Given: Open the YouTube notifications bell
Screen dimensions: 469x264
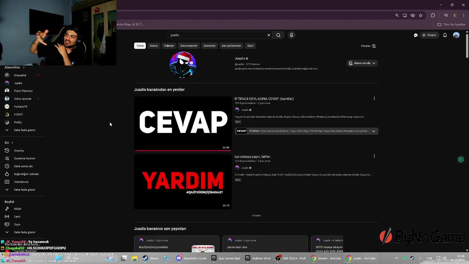Looking at the screenshot, I should click(x=445, y=35).
